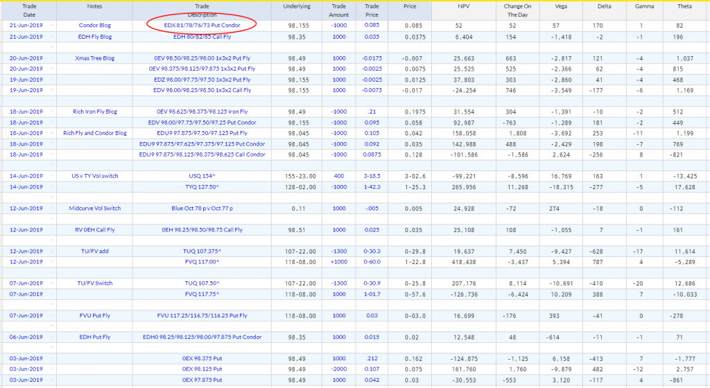Select the EDH Put Fly note cell
The width and height of the screenshot is (710, 388).
point(94,337)
